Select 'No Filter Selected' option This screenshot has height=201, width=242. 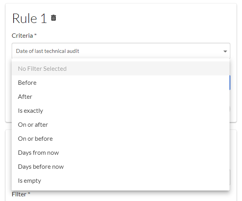(x=42, y=69)
